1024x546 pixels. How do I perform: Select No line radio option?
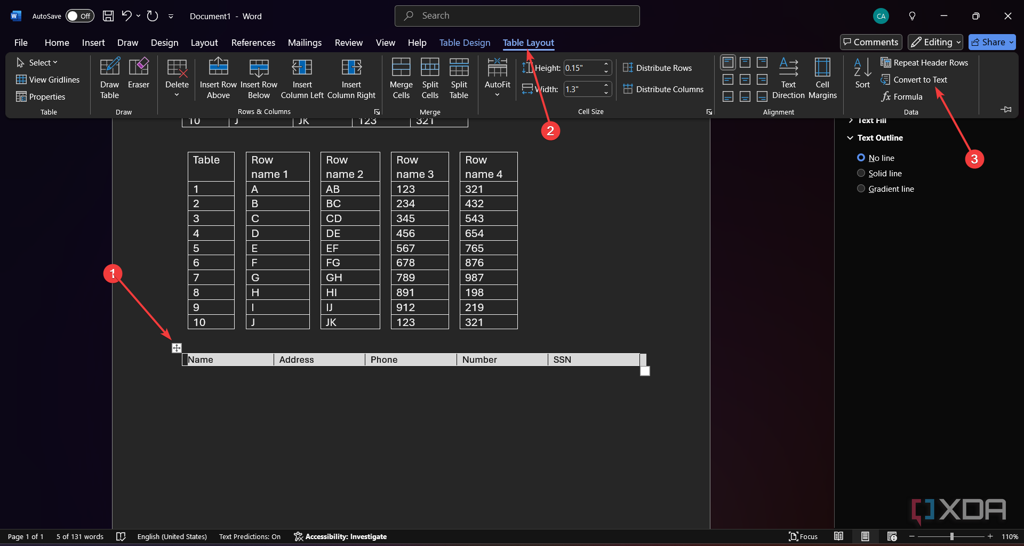[x=861, y=158]
